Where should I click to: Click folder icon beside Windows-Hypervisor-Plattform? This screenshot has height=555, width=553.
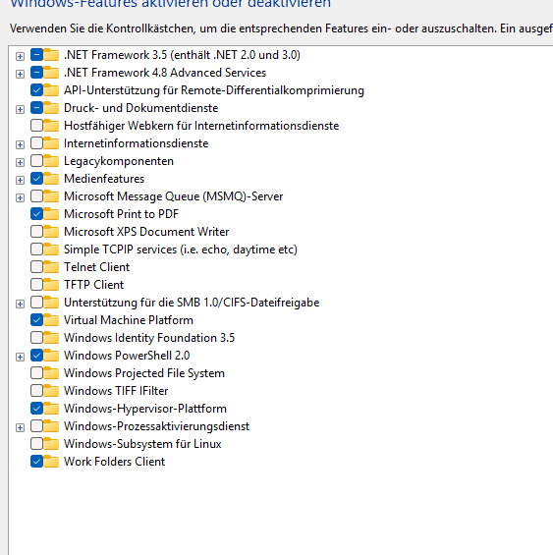click(51, 409)
